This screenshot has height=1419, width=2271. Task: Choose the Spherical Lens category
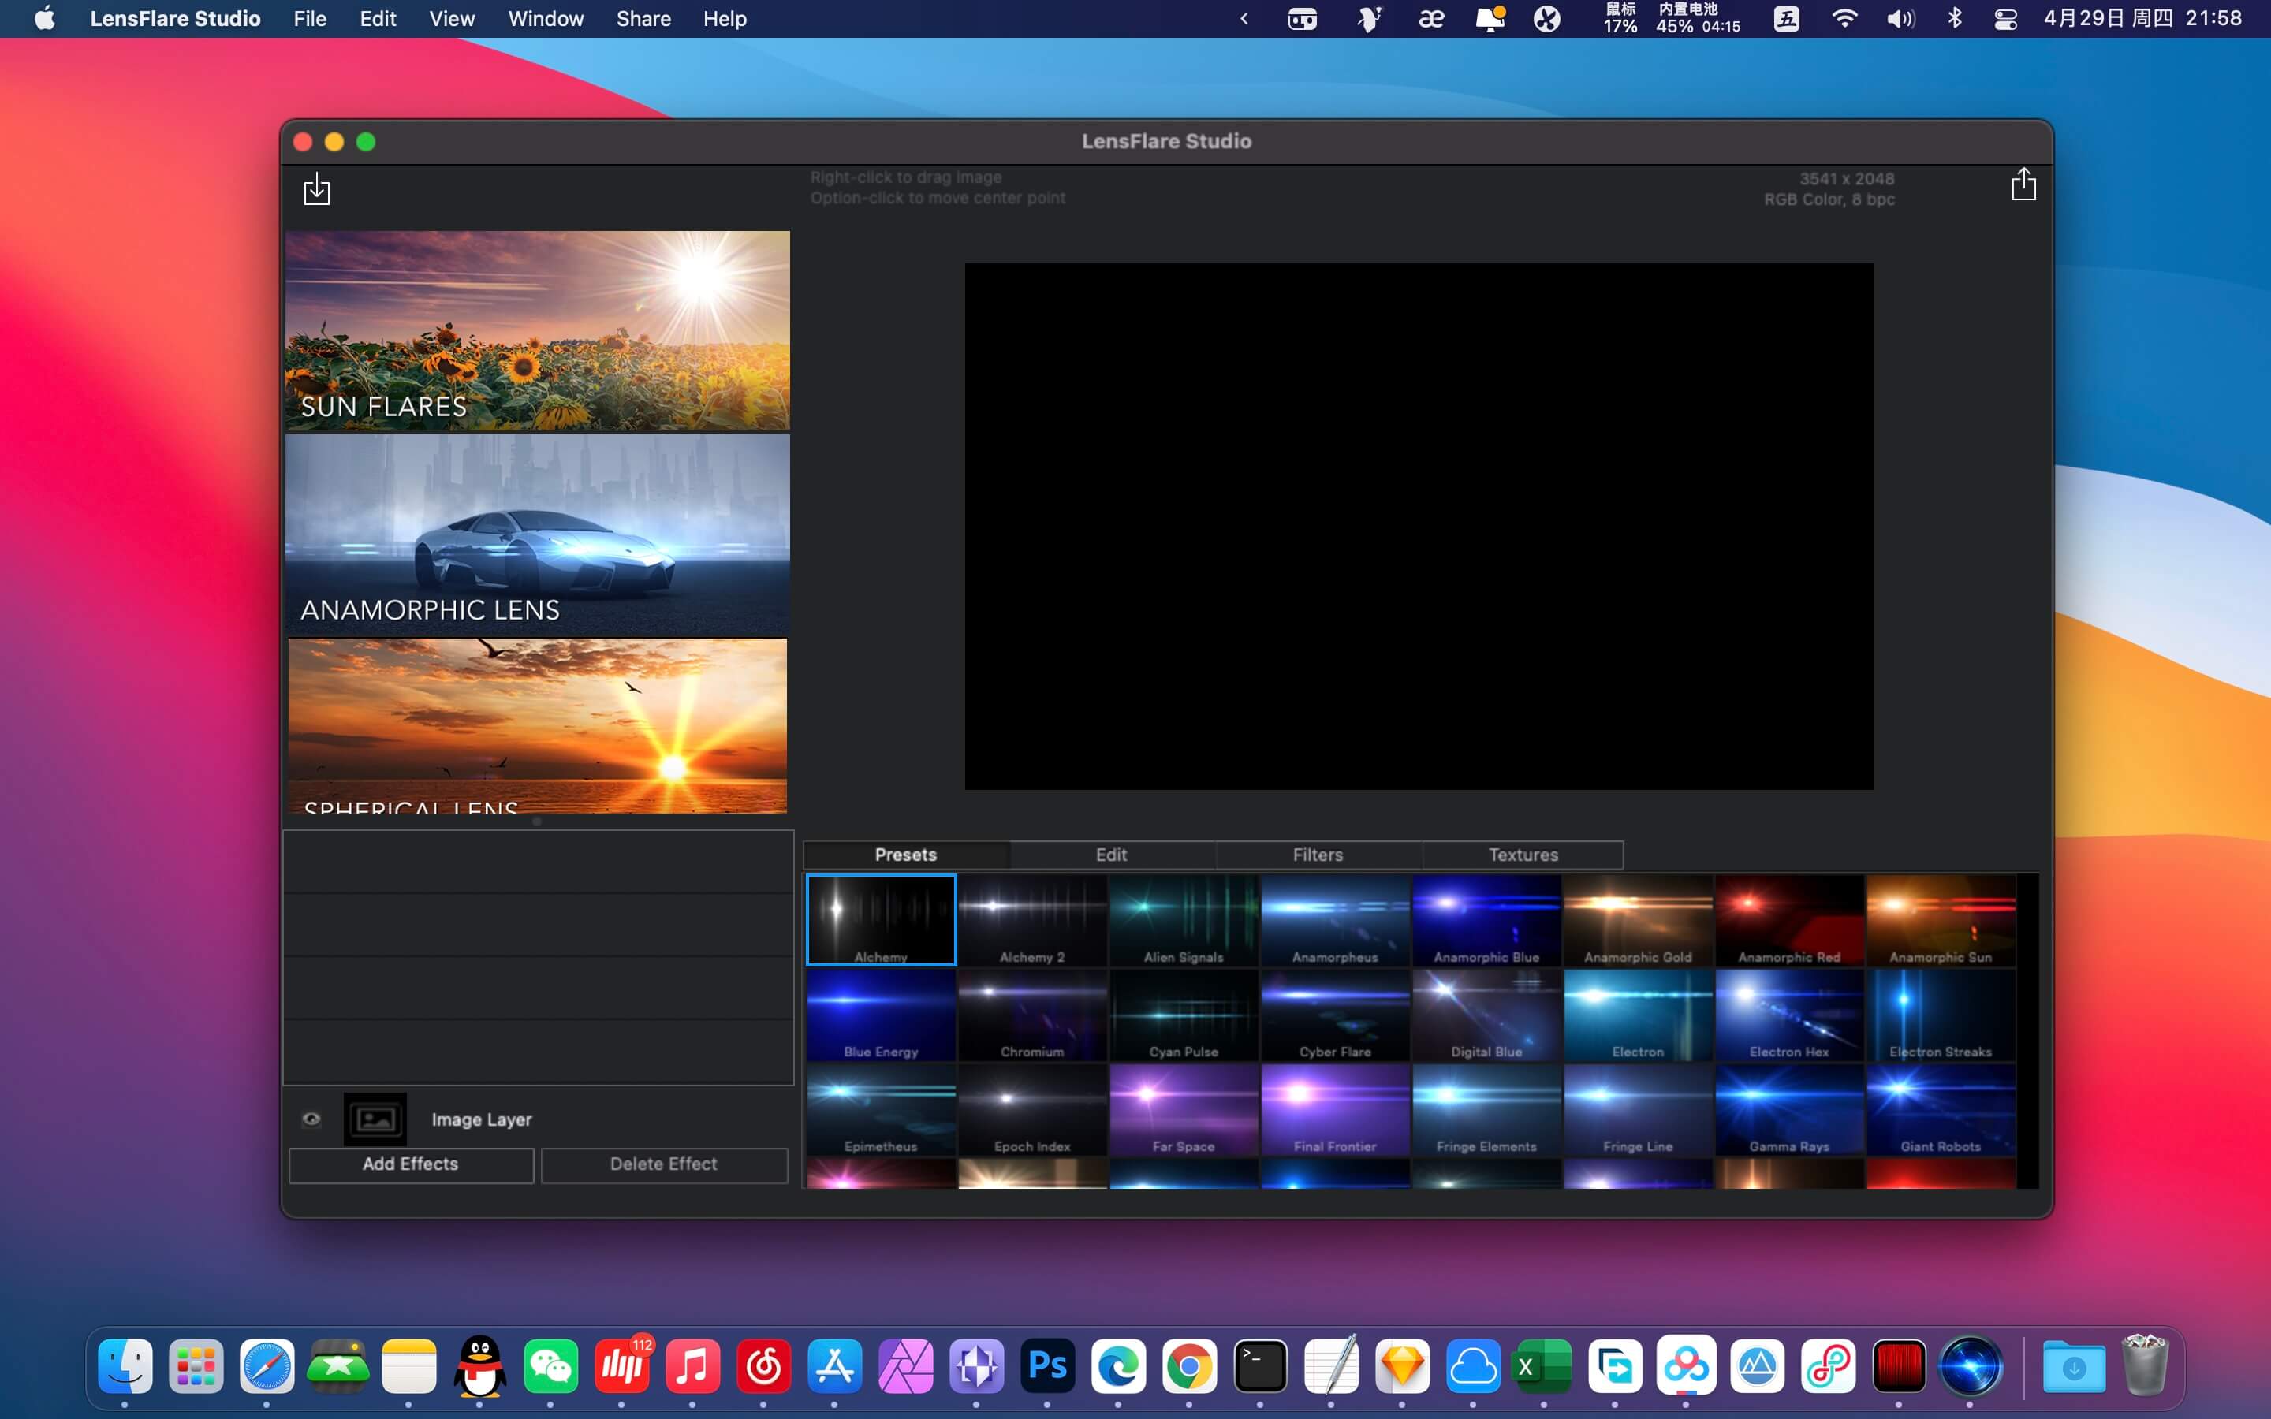pyautogui.click(x=538, y=725)
